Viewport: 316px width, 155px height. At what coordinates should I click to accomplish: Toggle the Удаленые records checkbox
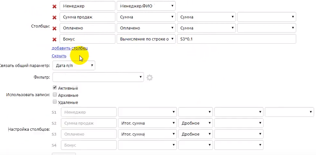click(x=55, y=102)
